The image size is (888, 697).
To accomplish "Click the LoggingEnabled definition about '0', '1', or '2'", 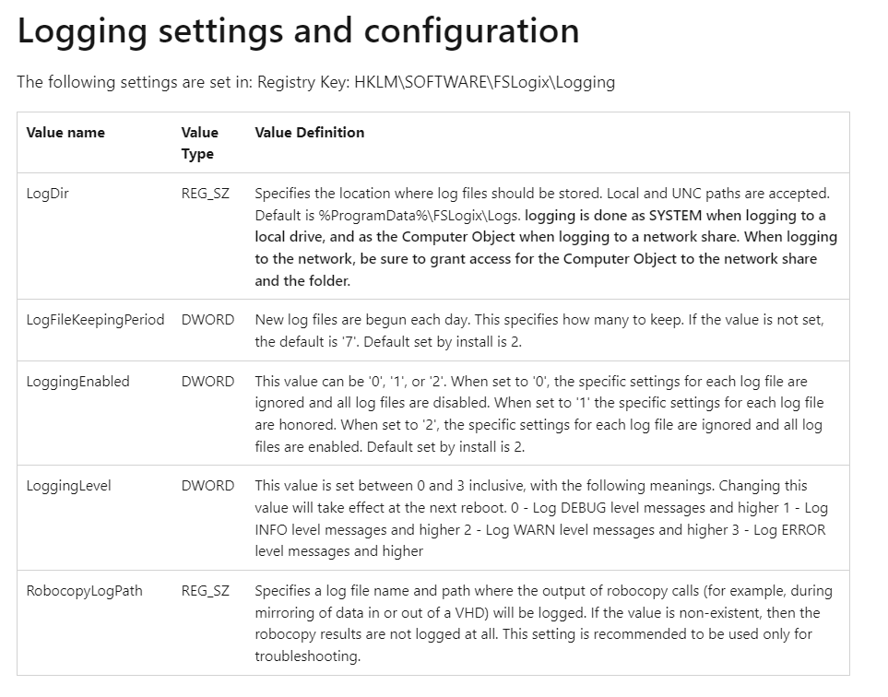I will tap(539, 414).
